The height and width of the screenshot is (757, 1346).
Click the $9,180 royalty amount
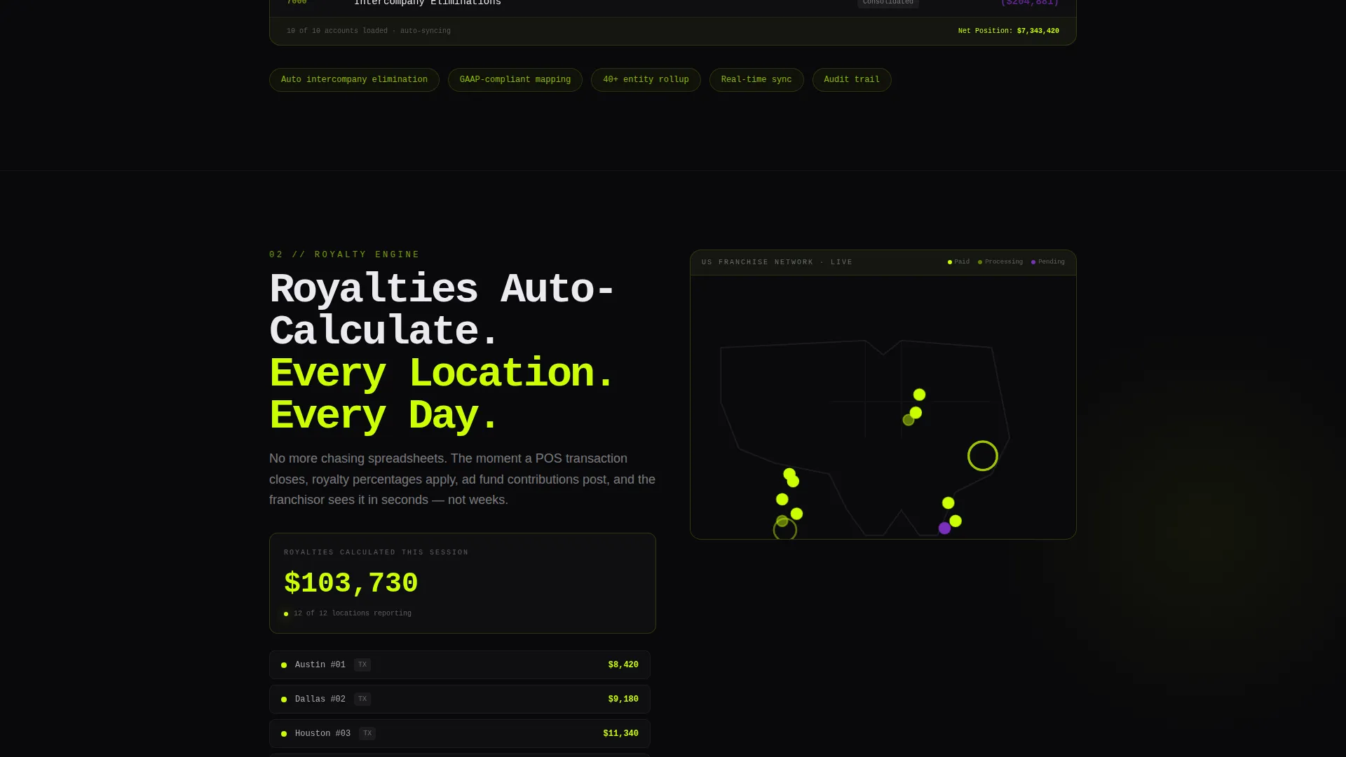(x=623, y=699)
